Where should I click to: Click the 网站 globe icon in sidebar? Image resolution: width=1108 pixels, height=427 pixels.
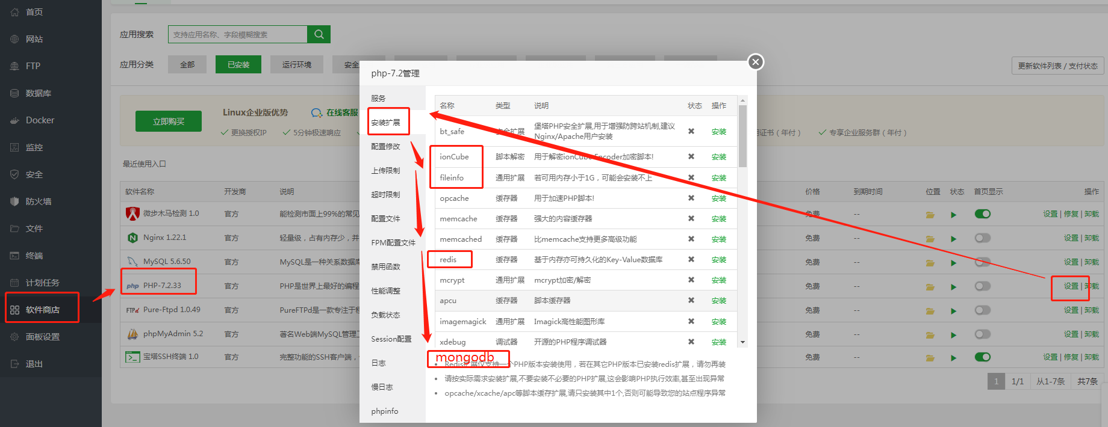[x=14, y=39]
